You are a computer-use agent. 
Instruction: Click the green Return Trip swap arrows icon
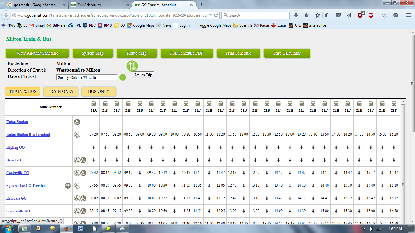[132, 66]
